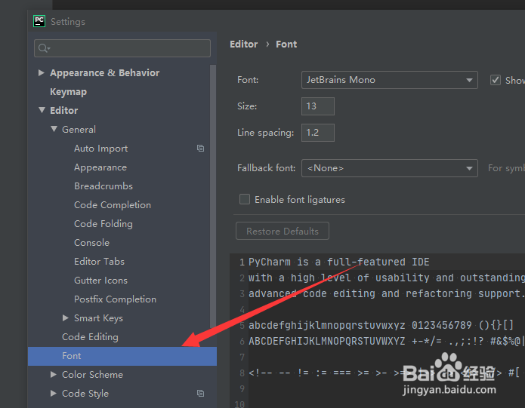Click the PyCharm logo icon in title bar

(x=39, y=21)
